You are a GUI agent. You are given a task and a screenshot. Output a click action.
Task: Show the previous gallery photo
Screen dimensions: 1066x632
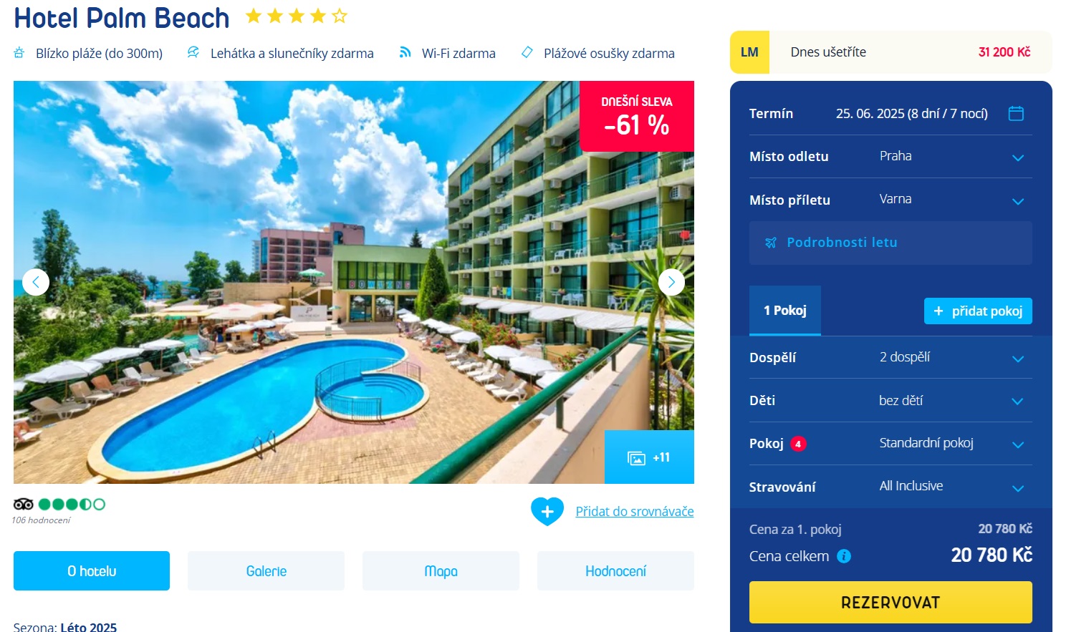36,282
